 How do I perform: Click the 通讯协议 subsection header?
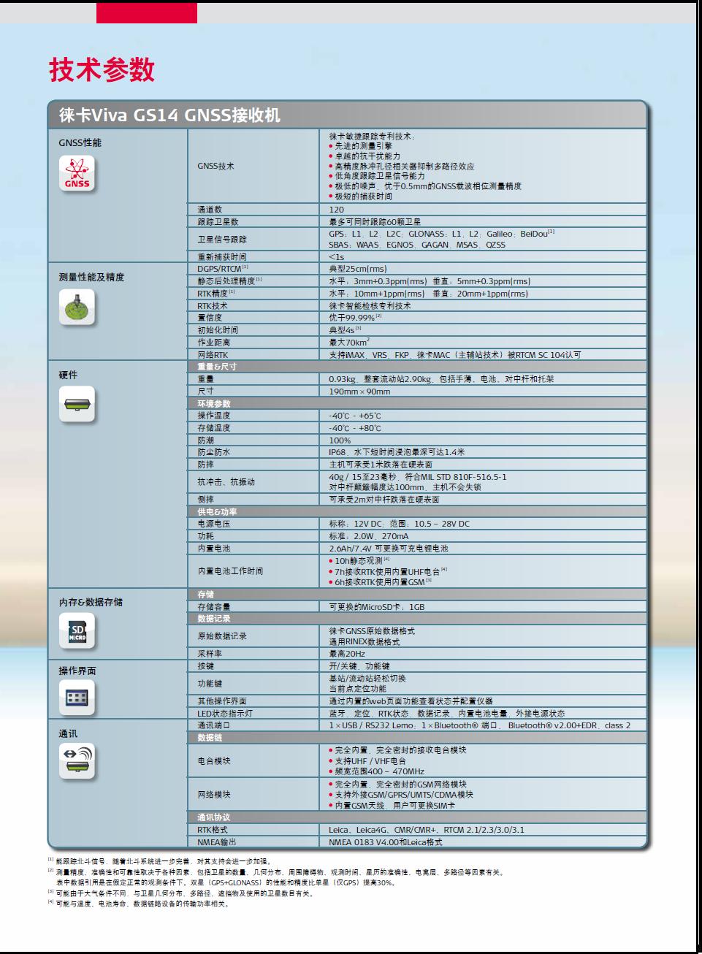[x=417, y=817]
